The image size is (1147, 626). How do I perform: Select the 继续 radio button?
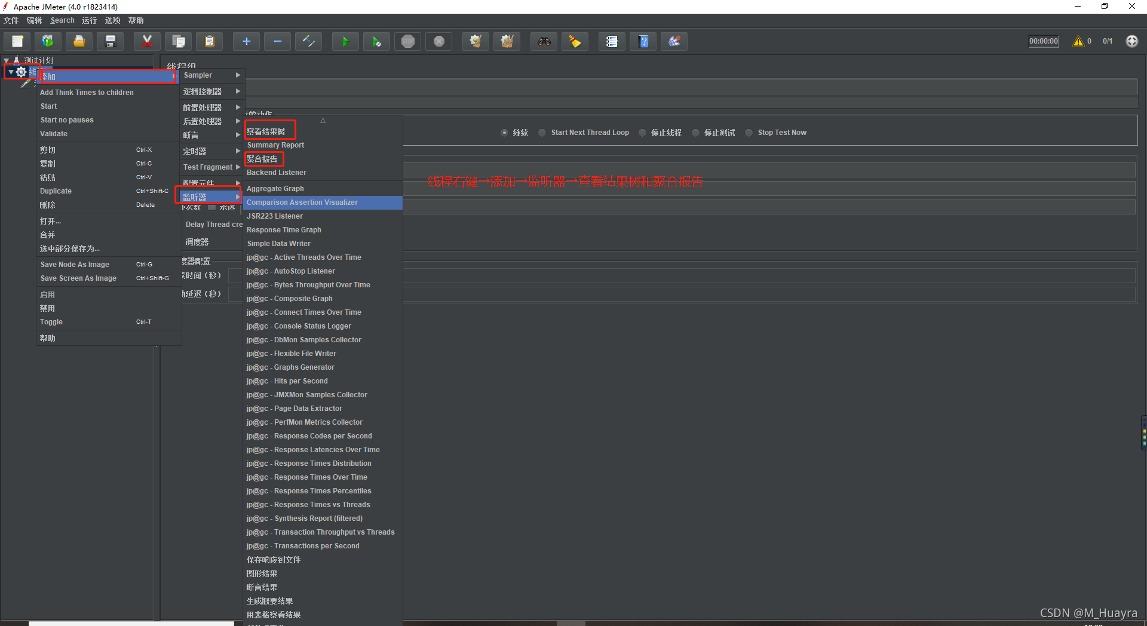pos(504,133)
